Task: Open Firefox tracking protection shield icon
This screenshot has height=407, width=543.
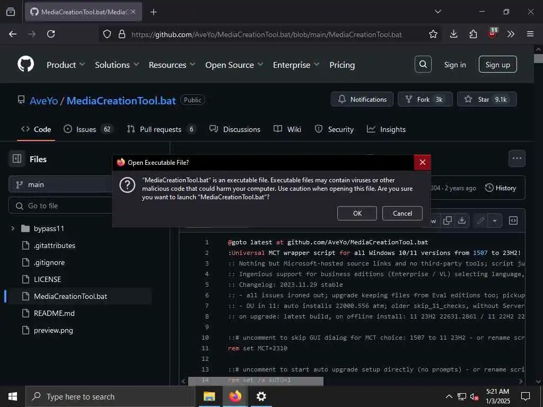Action: pyautogui.click(x=107, y=34)
